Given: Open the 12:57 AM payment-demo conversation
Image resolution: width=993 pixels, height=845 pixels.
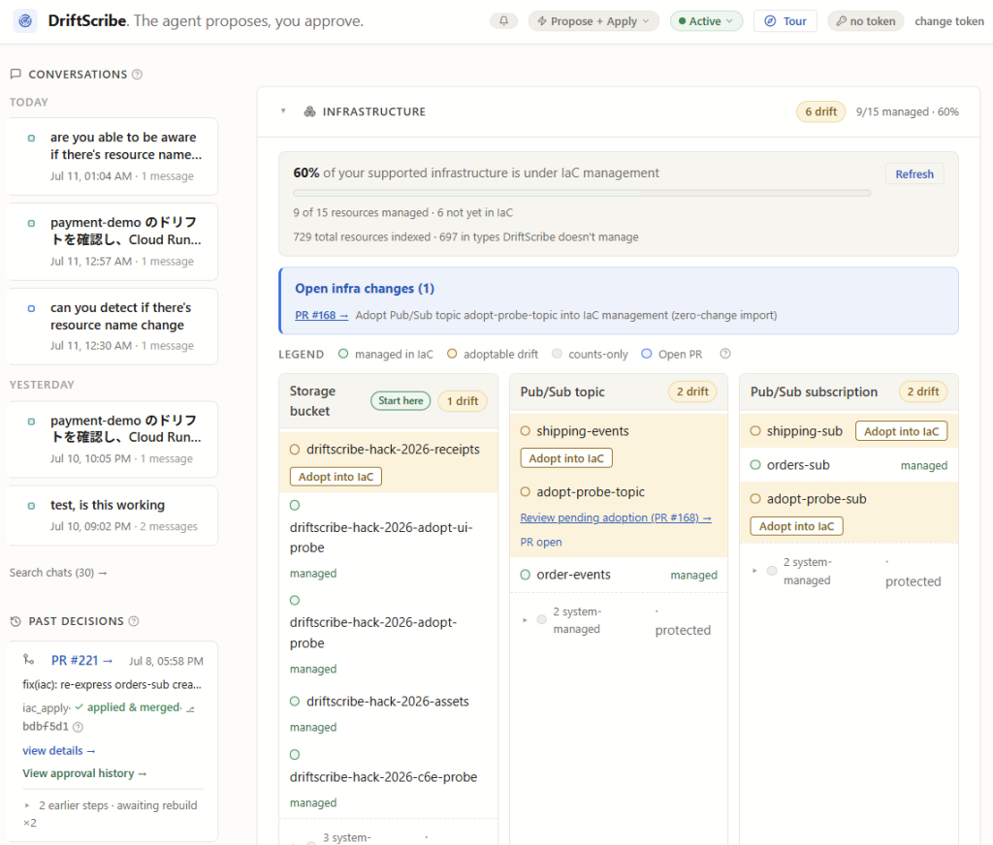Looking at the screenshot, I should (x=112, y=241).
